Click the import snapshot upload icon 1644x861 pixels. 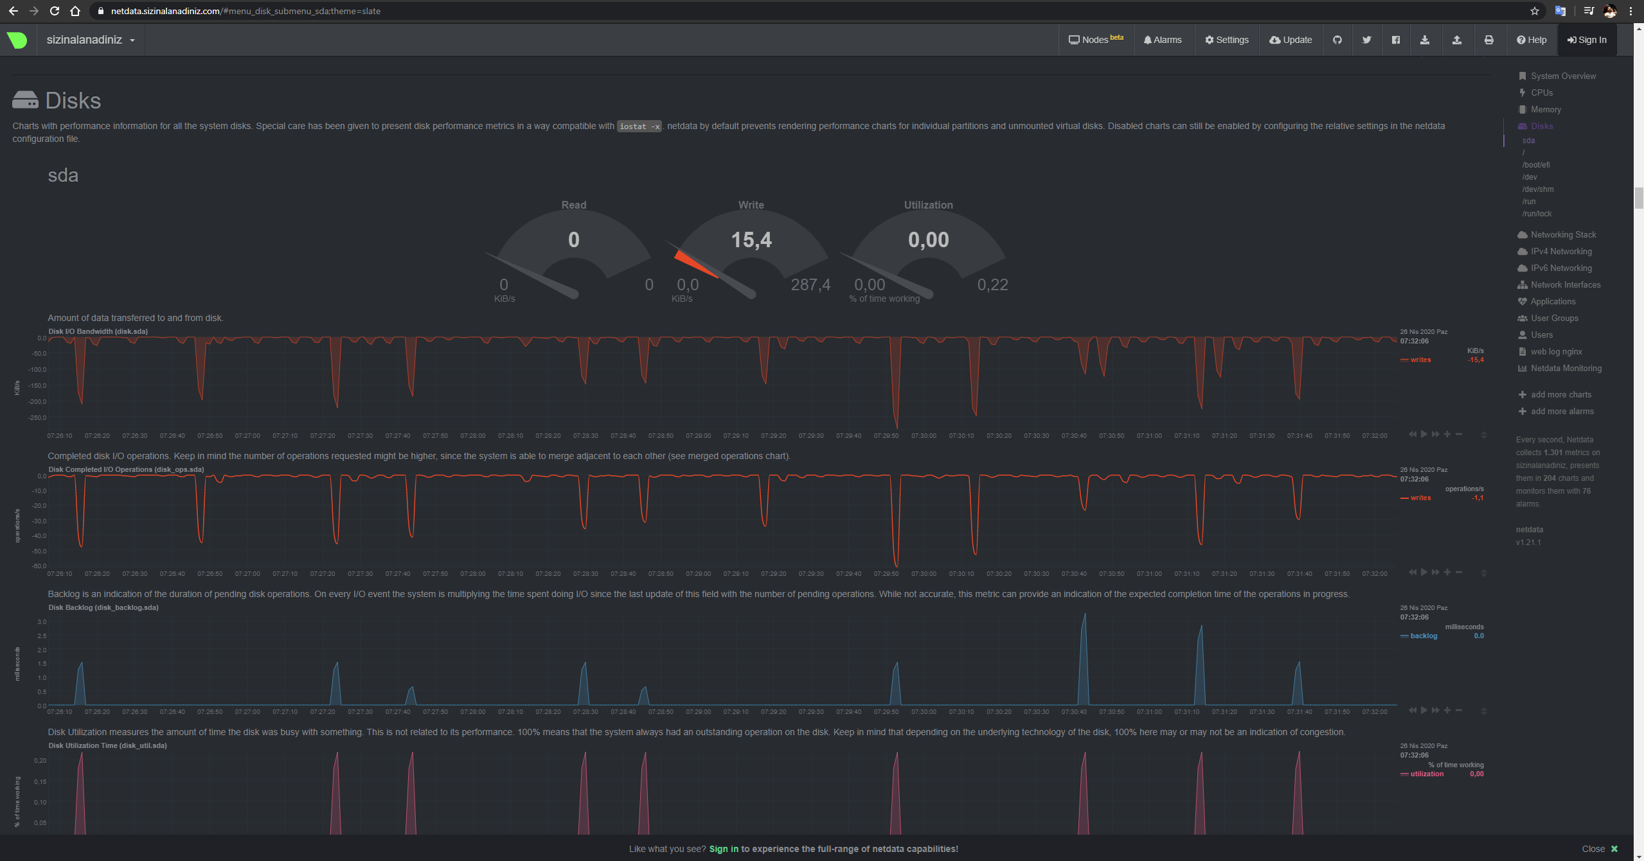(1457, 40)
